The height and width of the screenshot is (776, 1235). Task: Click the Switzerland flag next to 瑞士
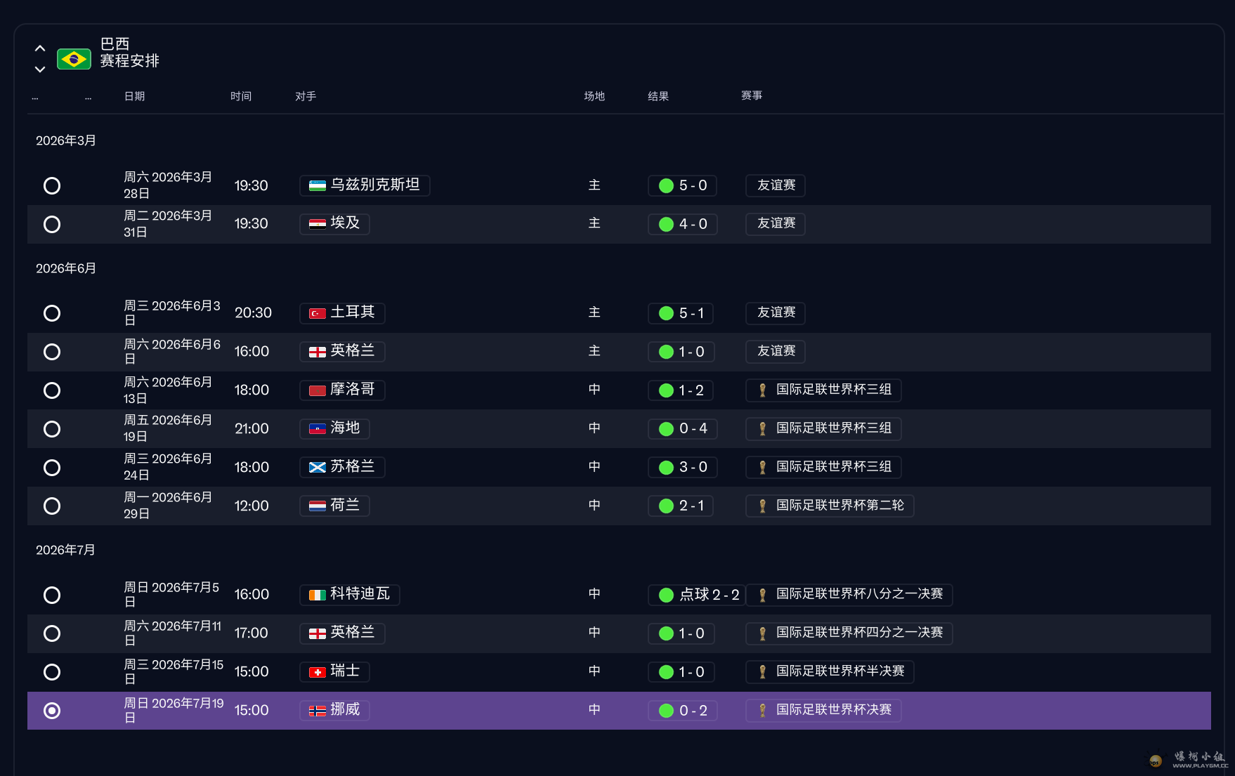click(318, 672)
